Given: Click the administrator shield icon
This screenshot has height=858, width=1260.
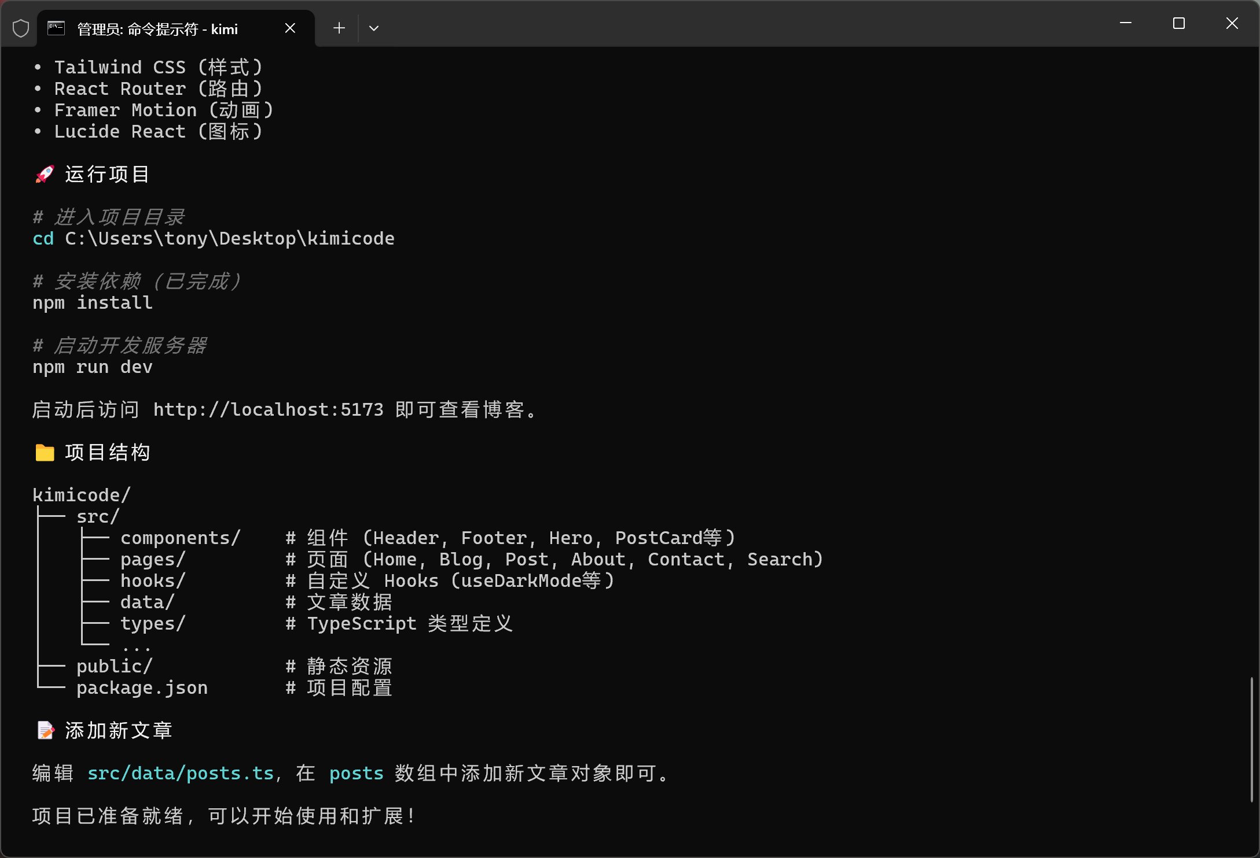Looking at the screenshot, I should tap(21, 28).
